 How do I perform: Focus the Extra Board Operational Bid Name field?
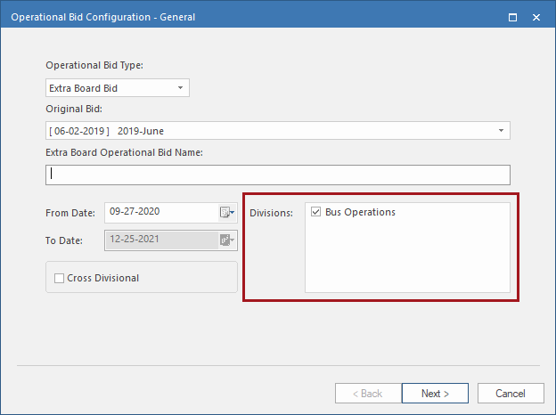[278, 175]
